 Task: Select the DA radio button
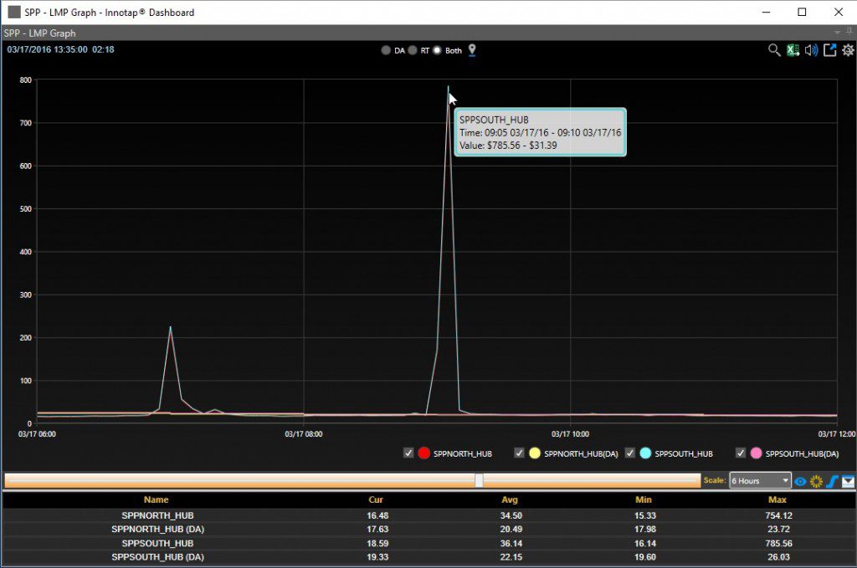click(x=386, y=50)
